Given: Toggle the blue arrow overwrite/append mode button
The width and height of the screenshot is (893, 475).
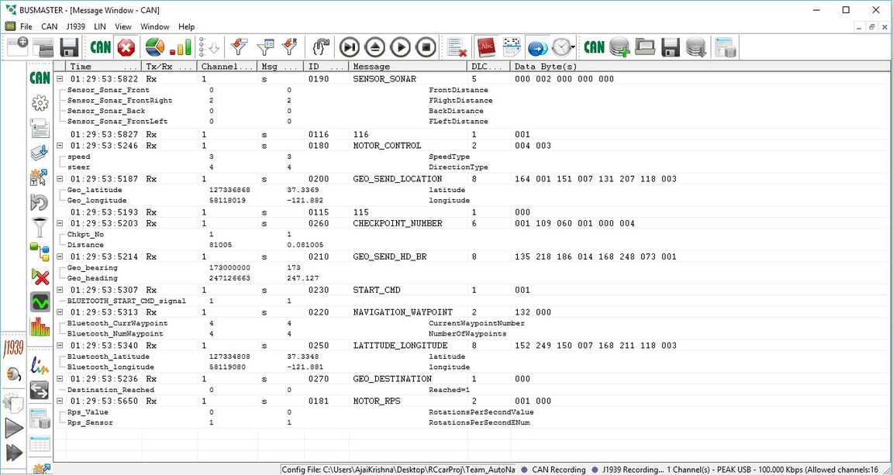Looking at the screenshot, I should (537, 46).
